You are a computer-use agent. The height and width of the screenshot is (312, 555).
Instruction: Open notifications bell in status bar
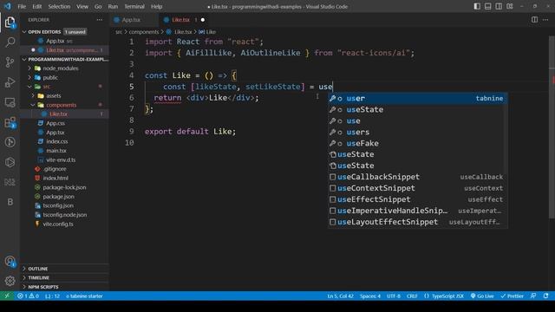(x=545, y=296)
